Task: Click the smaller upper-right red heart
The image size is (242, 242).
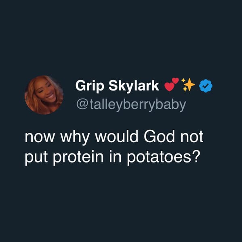Action: point(175,80)
